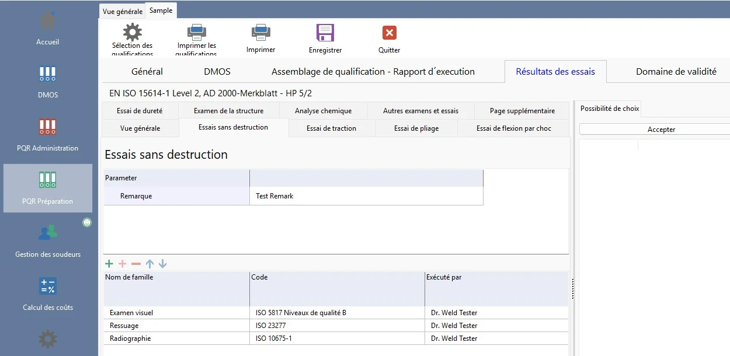Open the Essai de traction tab
Viewport: 730px width, 356px height.
click(x=331, y=128)
